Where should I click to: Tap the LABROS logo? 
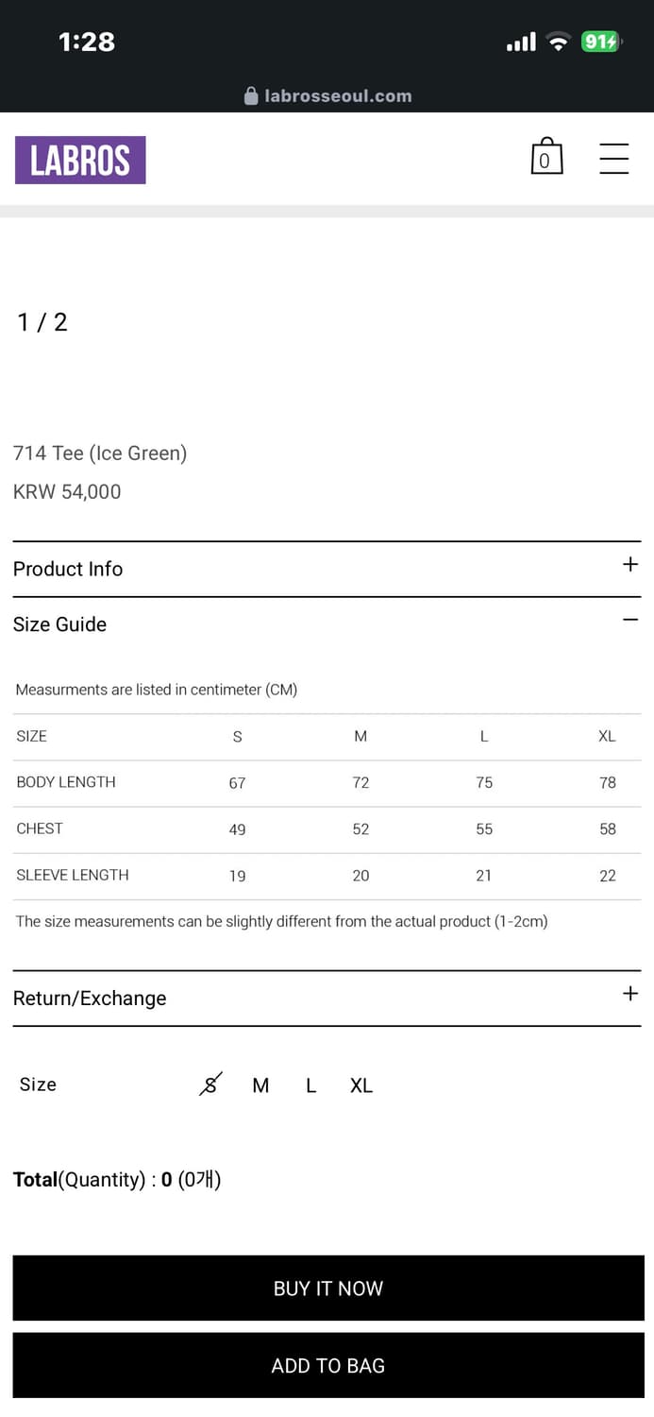pyautogui.click(x=80, y=160)
